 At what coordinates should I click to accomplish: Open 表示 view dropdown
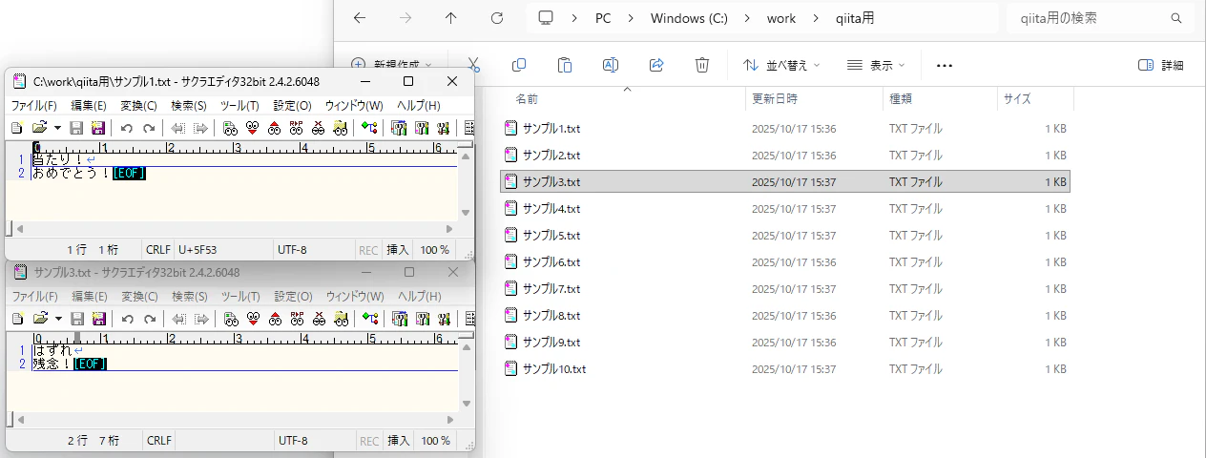tap(876, 65)
